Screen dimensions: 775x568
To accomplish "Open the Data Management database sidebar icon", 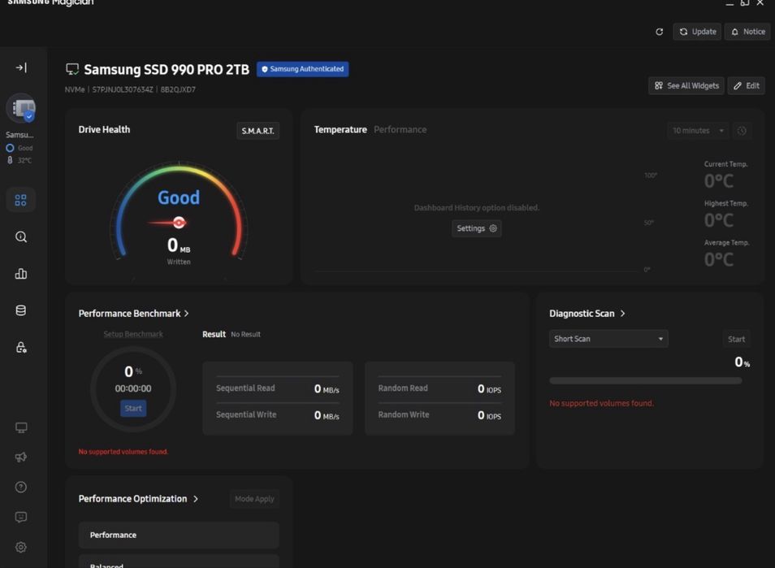I will 21,310.
